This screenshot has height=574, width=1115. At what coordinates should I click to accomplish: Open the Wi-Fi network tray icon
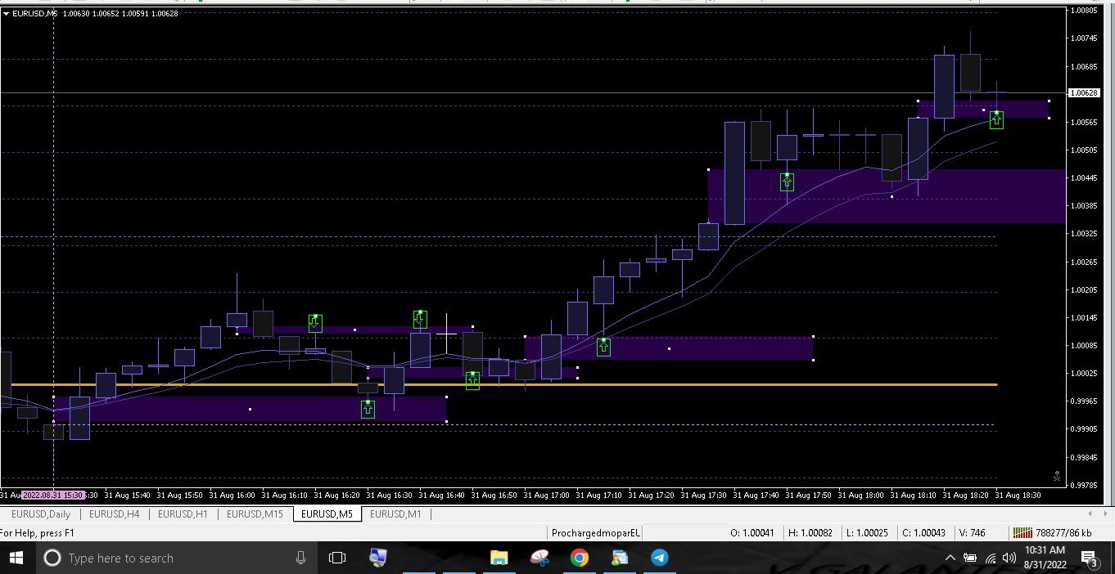pos(991,558)
